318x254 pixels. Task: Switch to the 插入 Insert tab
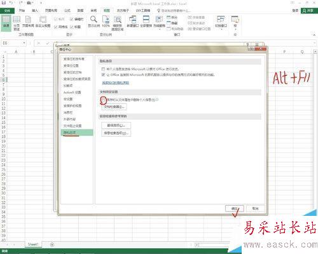[x=35, y=11]
